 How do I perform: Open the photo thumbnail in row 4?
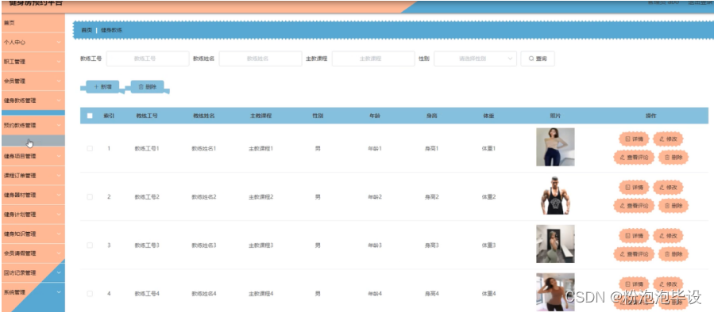point(555,292)
